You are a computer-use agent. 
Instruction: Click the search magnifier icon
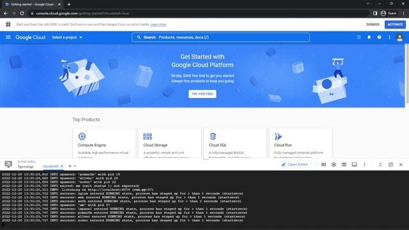tap(139, 37)
